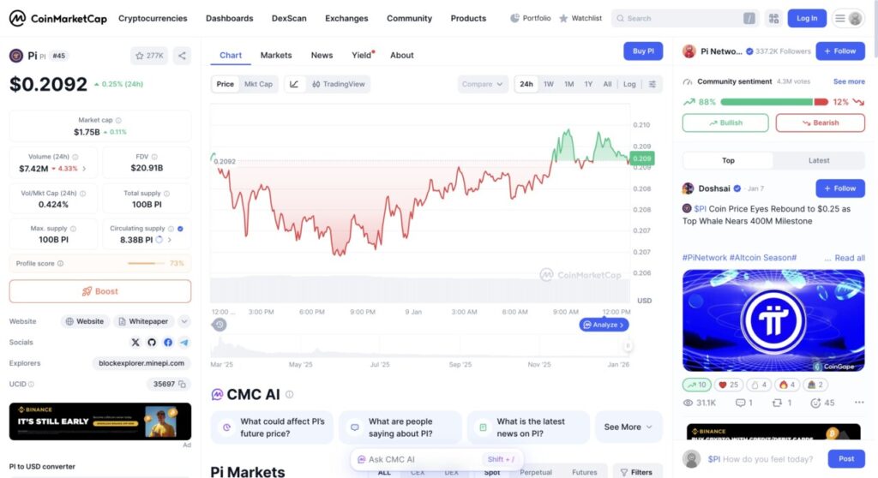878x478 pixels.
Task: Open the Markets tab
Action: coord(276,55)
